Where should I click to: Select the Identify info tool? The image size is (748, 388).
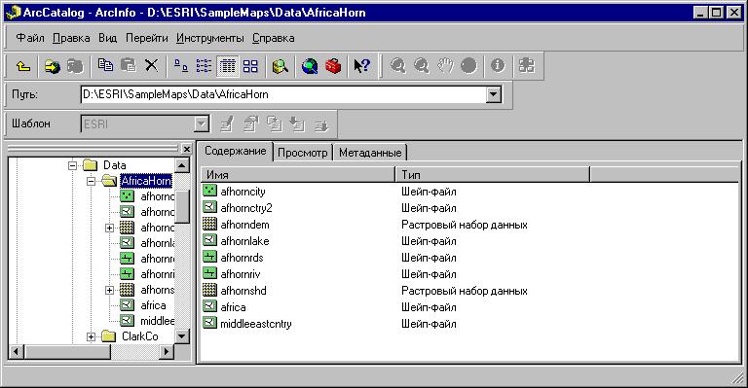pyautogui.click(x=498, y=65)
